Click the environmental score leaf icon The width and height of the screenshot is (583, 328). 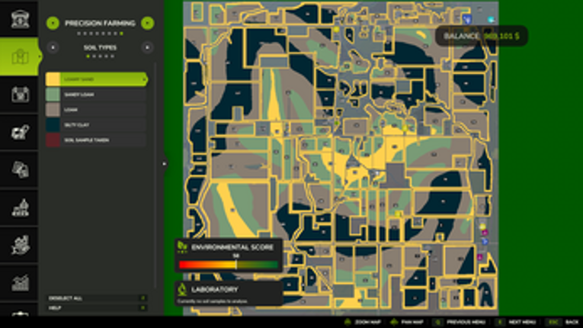pos(183,246)
